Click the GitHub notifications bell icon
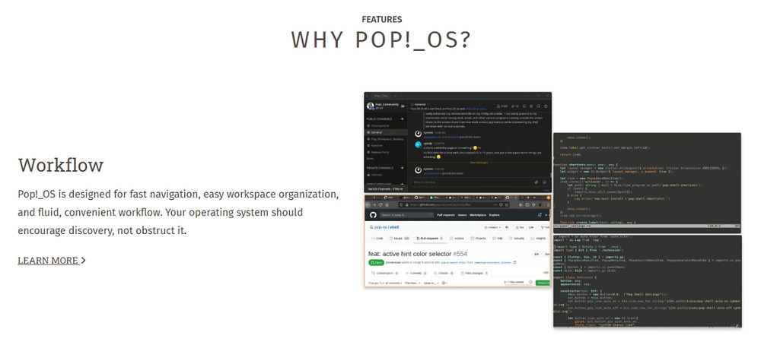The height and width of the screenshot is (345, 761). (x=540, y=215)
